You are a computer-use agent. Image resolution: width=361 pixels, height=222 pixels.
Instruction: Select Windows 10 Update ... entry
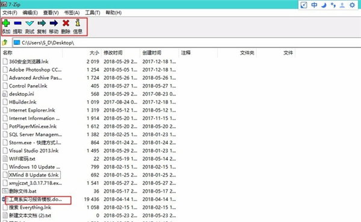pos(34,167)
